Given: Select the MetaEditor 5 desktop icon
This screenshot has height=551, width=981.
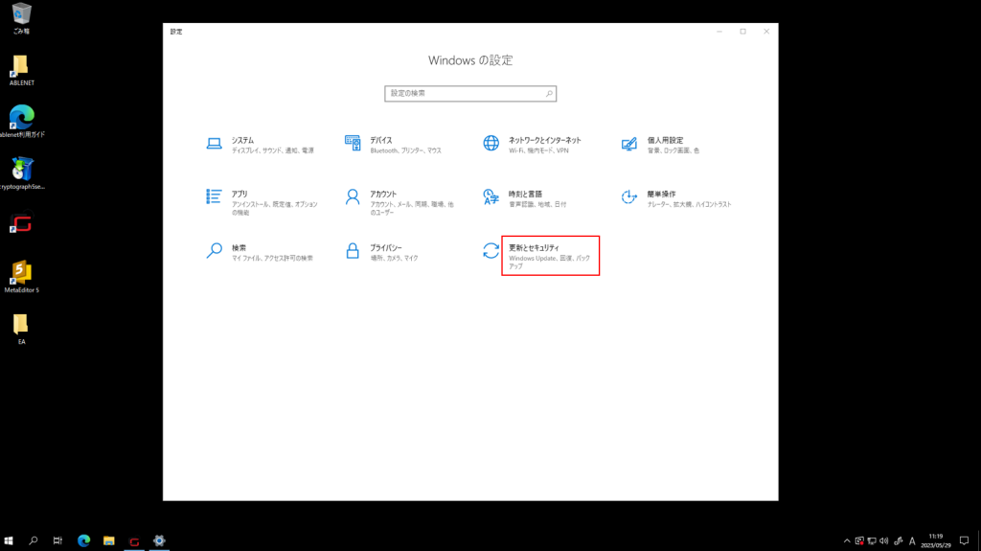Looking at the screenshot, I should (21, 277).
